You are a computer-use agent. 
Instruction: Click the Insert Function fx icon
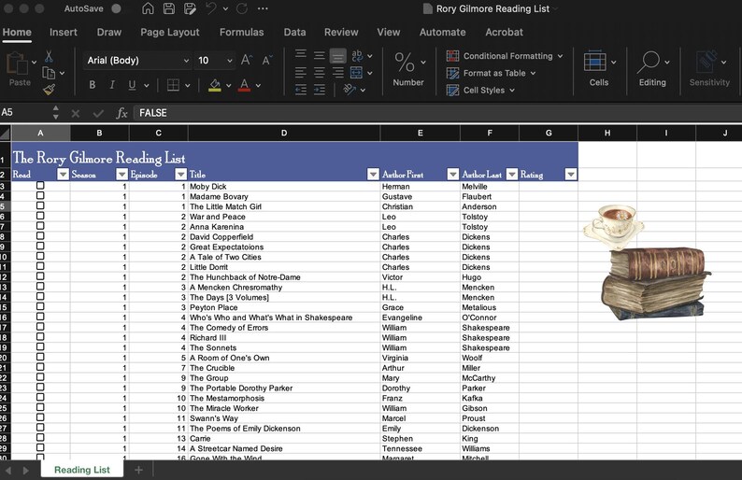coord(122,113)
